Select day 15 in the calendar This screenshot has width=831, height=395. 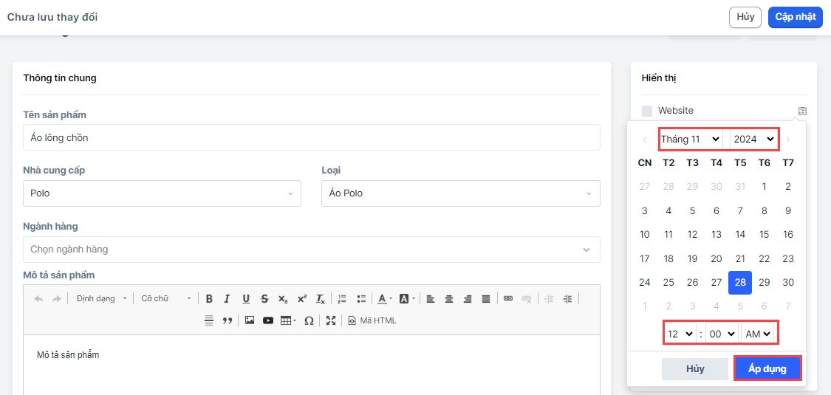click(x=764, y=235)
